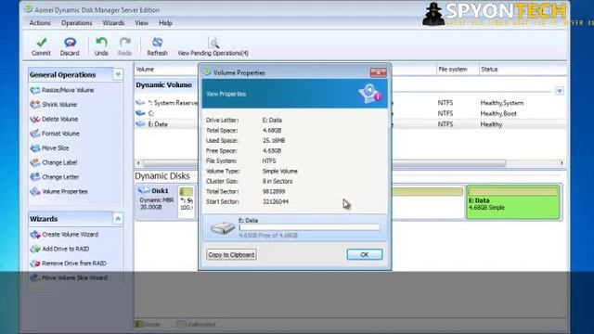Launch Move Volume Slice Wizard icon
The height and width of the screenshot is (334, 594).
tap(35, 277)
